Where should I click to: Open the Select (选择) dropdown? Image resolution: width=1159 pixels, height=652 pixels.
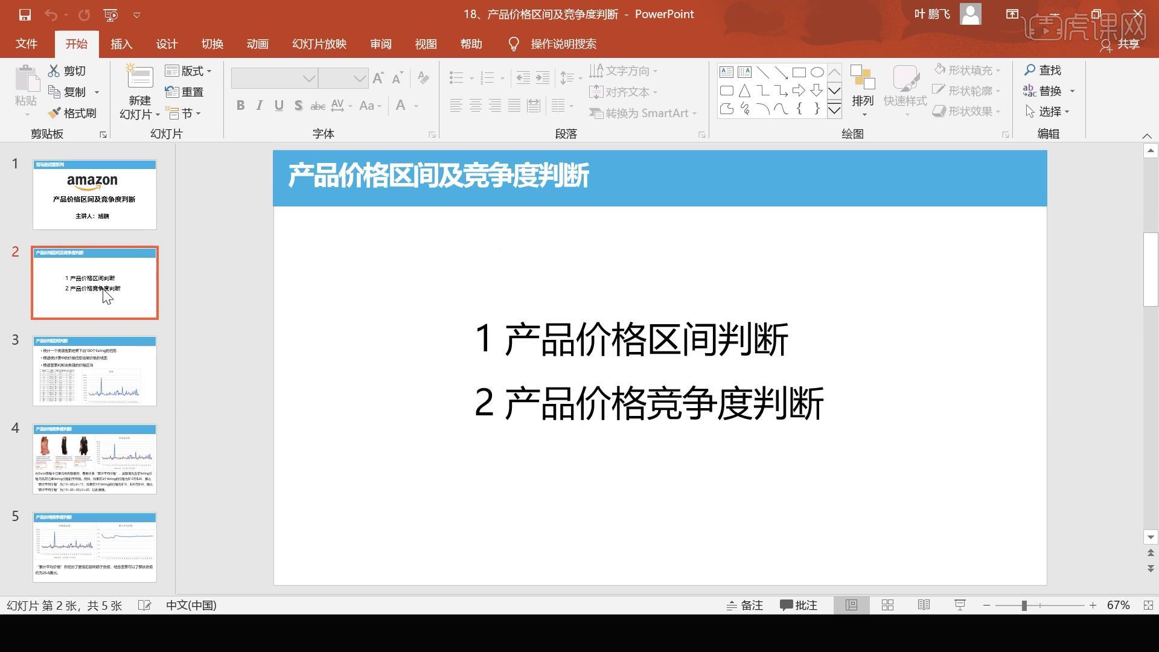[1047, 111]
